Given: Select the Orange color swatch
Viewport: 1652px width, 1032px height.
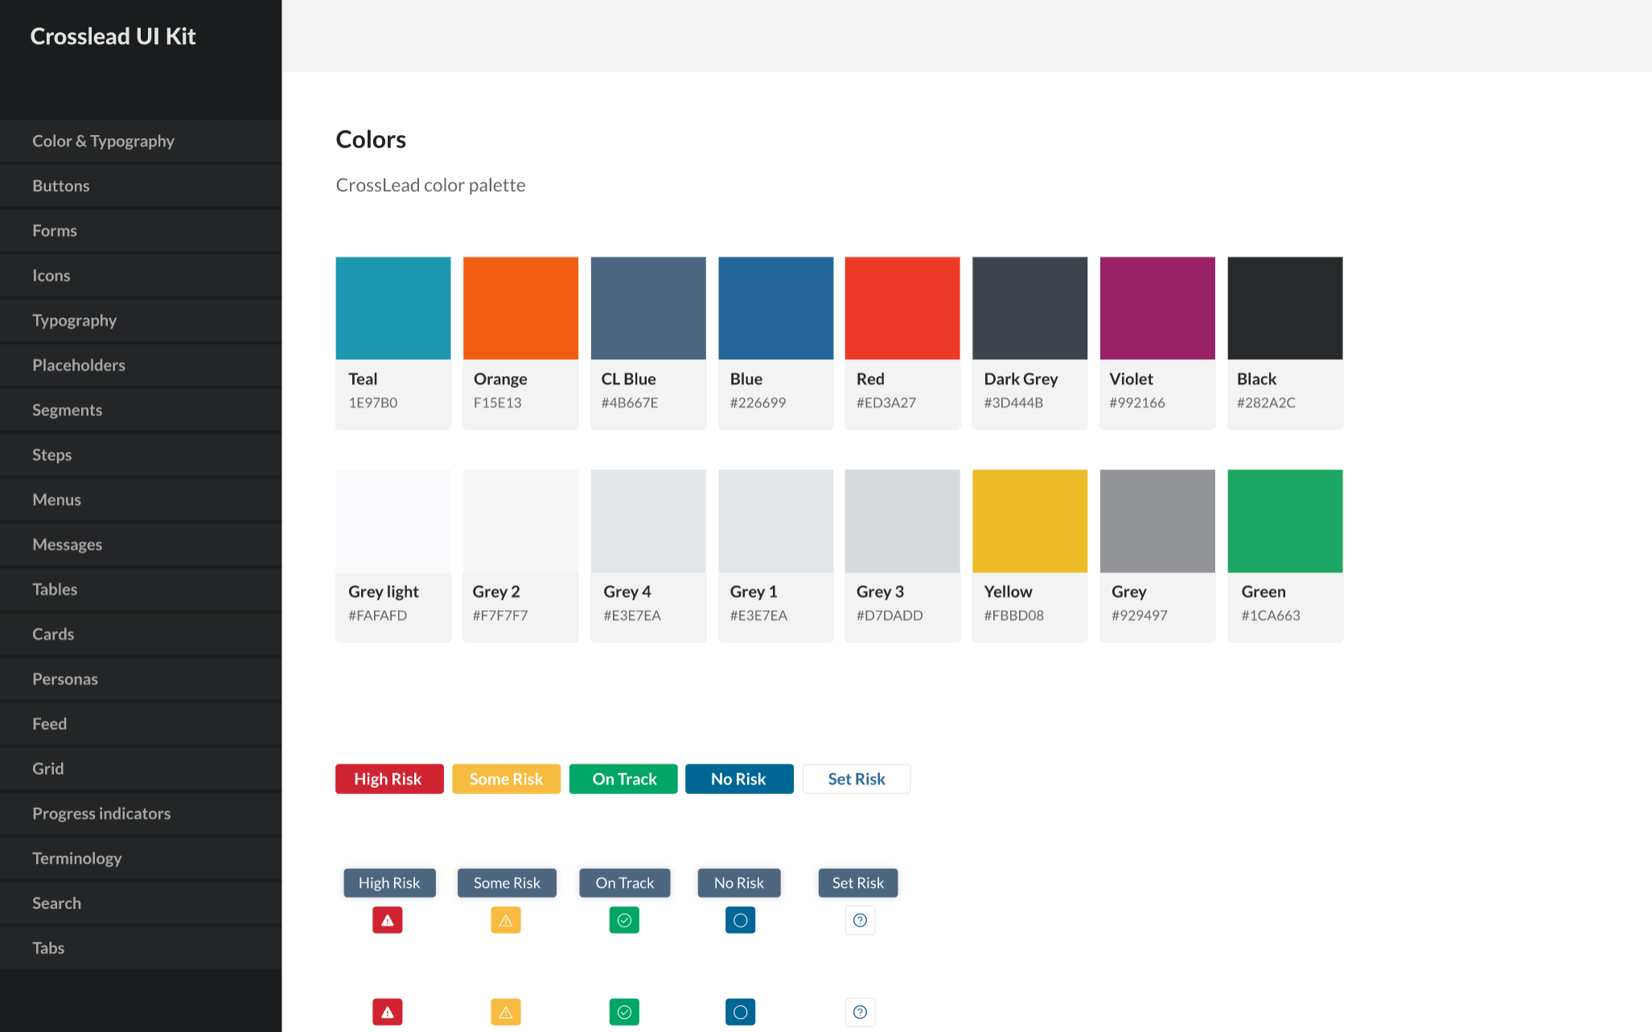Looking at the screenshot, I should coord(520,309).
